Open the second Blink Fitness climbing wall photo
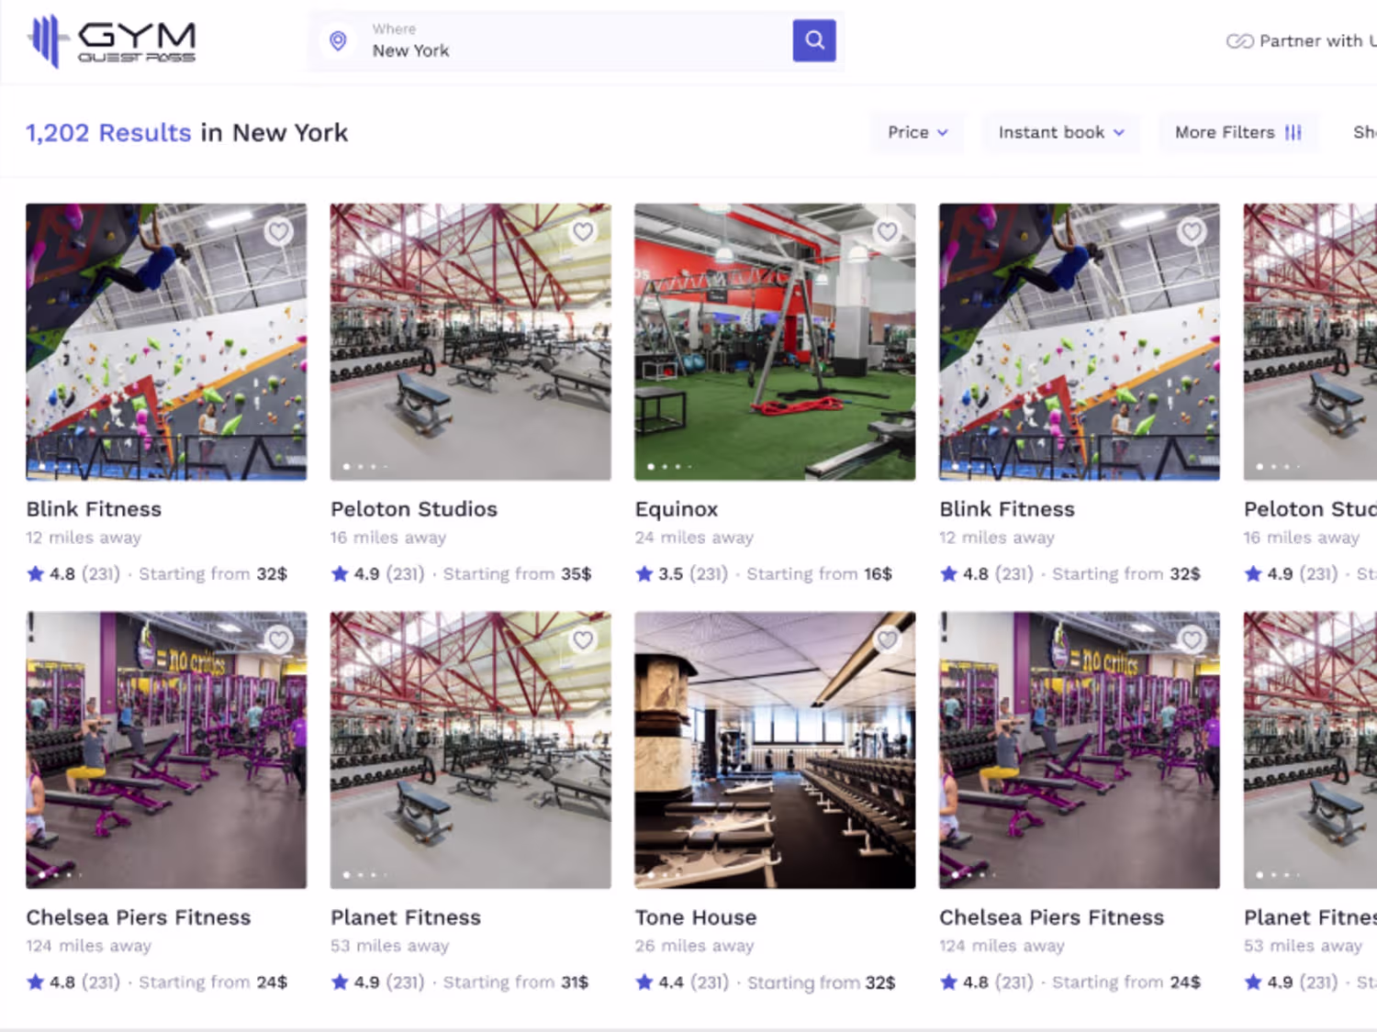 (1080, 341)
